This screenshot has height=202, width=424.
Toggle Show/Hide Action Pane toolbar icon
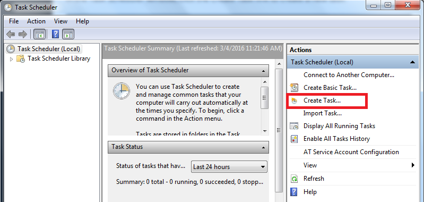pyautogui.click(x=68, y=35)
